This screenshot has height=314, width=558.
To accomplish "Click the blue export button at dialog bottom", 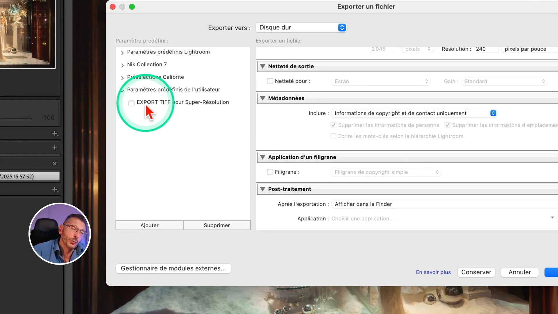I will click(551, 272).
